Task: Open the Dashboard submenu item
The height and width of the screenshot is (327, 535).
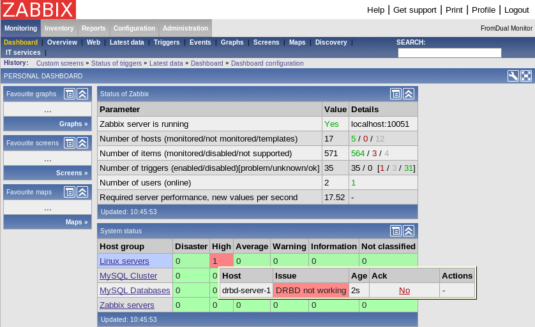Action: tap(21, 42)
